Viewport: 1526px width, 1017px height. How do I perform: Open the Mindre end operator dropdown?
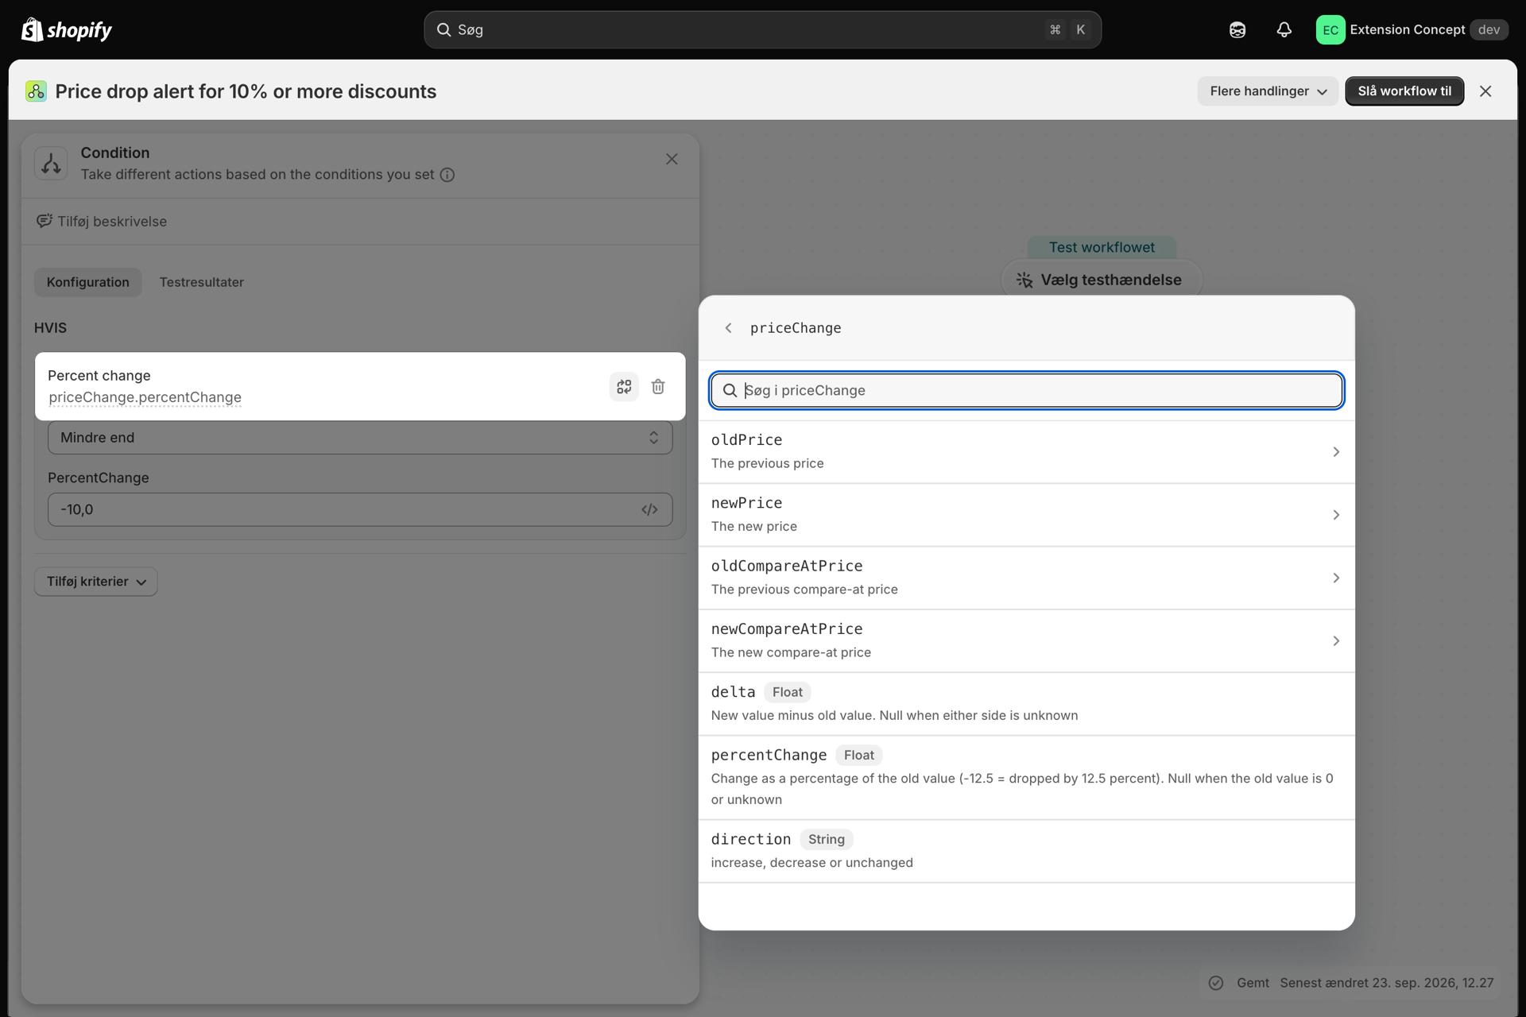(x=360, y=438)
